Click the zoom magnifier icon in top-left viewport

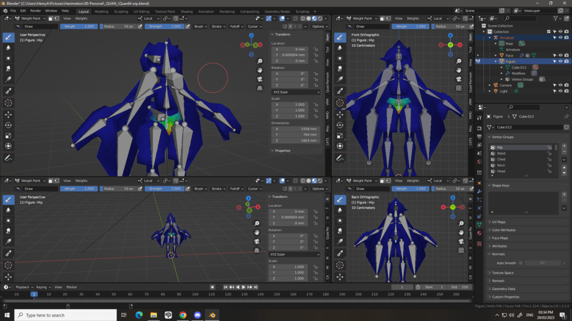tap(260, 62)
